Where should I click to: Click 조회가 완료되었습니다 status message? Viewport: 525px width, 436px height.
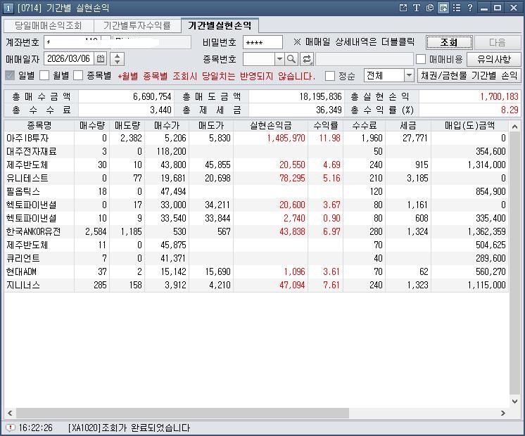(x=146, y=428)
